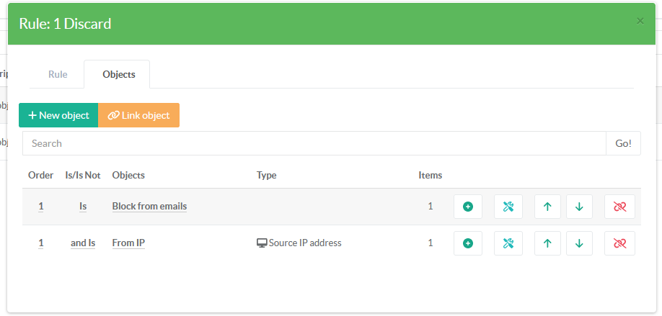
Task: Add item to From IP object
Action: (x=467, y=243)
